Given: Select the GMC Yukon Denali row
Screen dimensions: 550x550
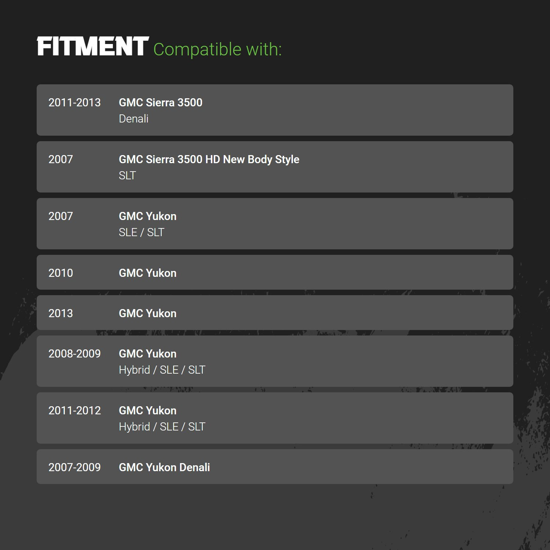Looking at the screenshot, I should (275, 467).
